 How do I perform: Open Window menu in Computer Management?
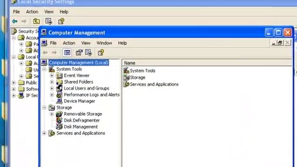104,43
